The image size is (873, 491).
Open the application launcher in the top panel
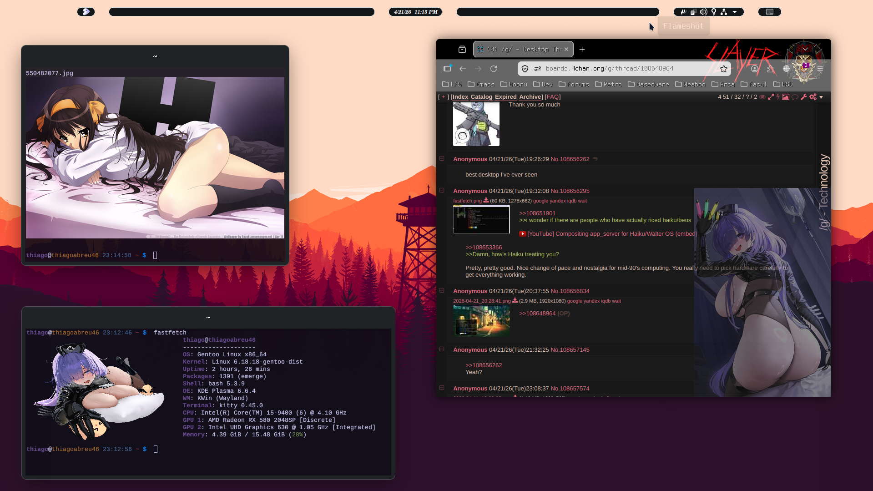86,12
